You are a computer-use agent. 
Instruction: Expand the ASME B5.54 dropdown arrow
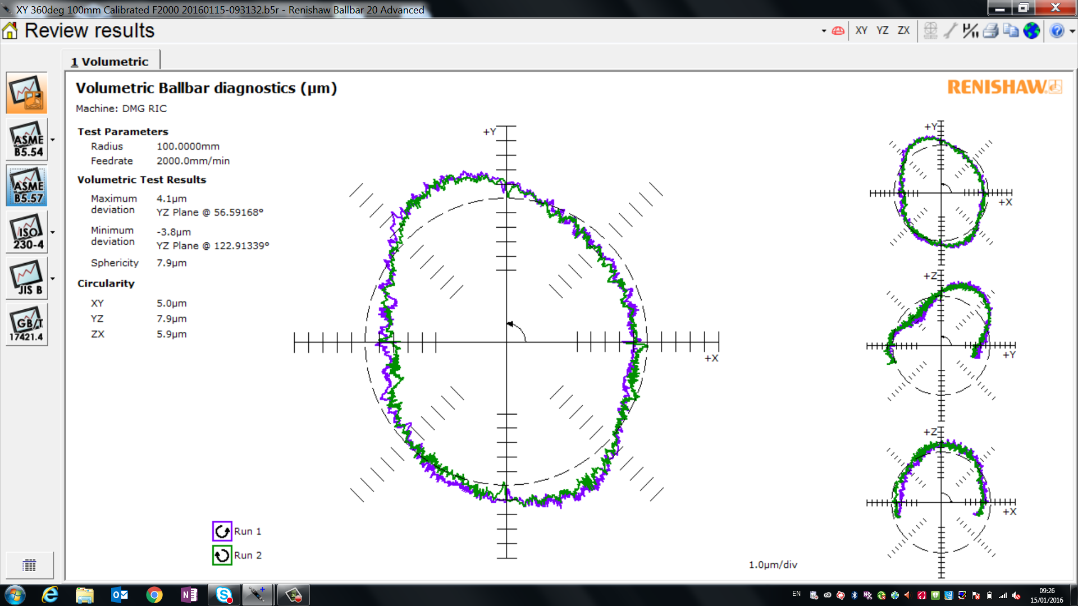52,139
